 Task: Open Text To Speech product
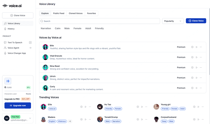pos(15,43)
